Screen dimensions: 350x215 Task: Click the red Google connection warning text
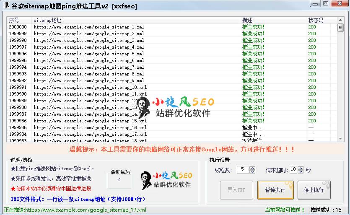pyautogui.click(x=181, y=149)
